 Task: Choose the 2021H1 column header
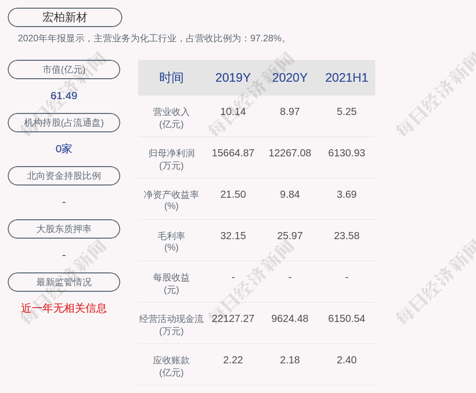tap(347, 78)
